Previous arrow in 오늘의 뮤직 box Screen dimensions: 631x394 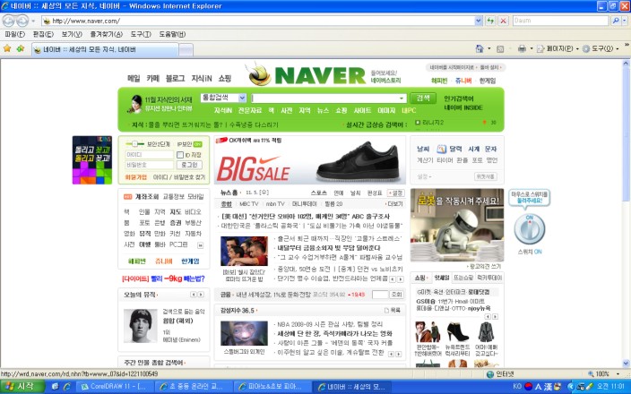click(x=194, y=295)
